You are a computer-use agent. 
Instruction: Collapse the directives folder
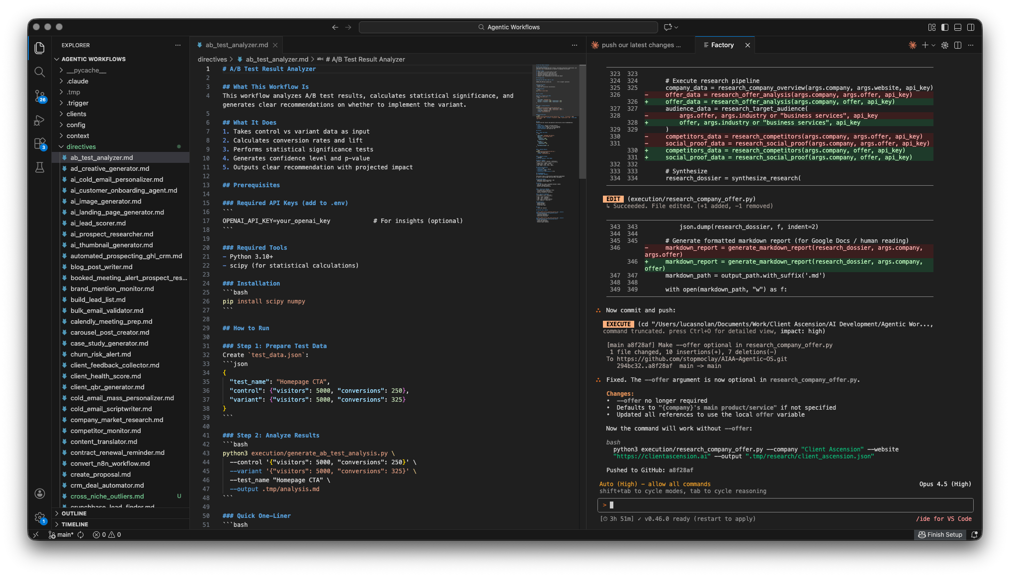[81, 146]
